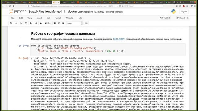This screenshot has width=198, height=111.
Task: Click the Jupyter logo
Action: pos(18,11)
